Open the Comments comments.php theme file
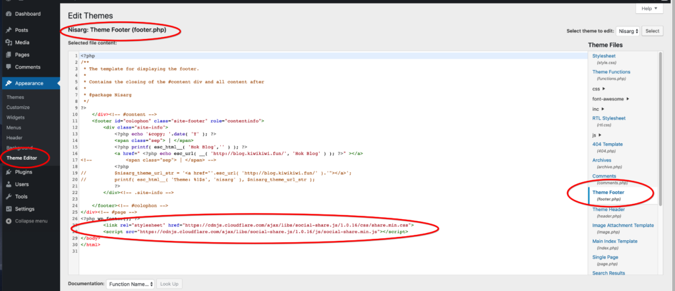The height and width of the screenshot is (291, 675). [604, 176]
